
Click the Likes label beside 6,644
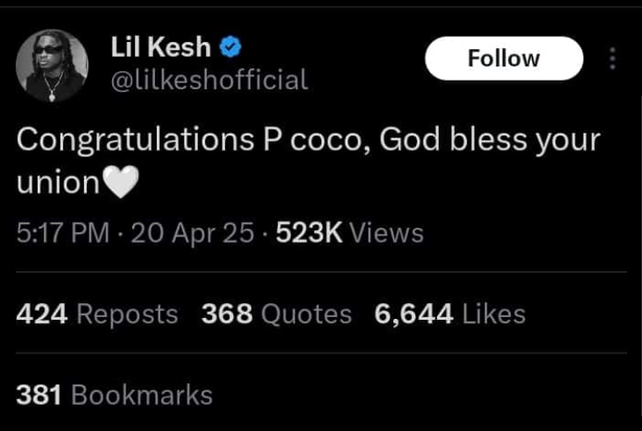[x=493, y=314]
